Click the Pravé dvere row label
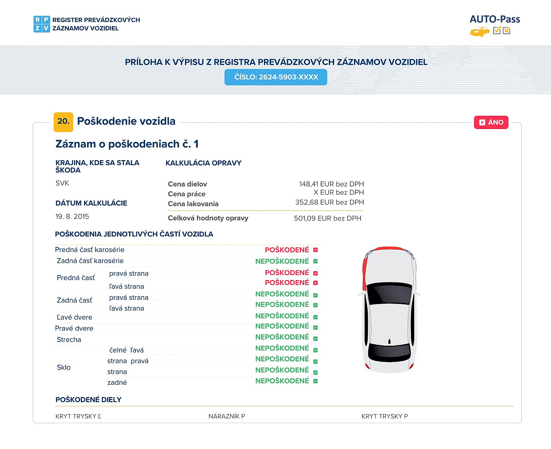 coord(74,329)
